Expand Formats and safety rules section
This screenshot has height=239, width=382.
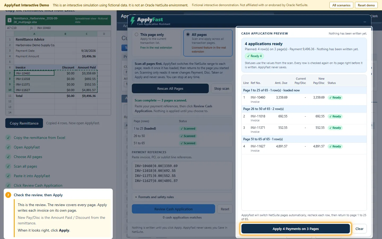click(x=182, y=197)
